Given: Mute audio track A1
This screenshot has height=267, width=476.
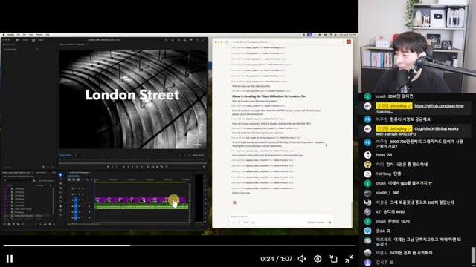Looking at the screenshot, I should (x=83, y=206).
